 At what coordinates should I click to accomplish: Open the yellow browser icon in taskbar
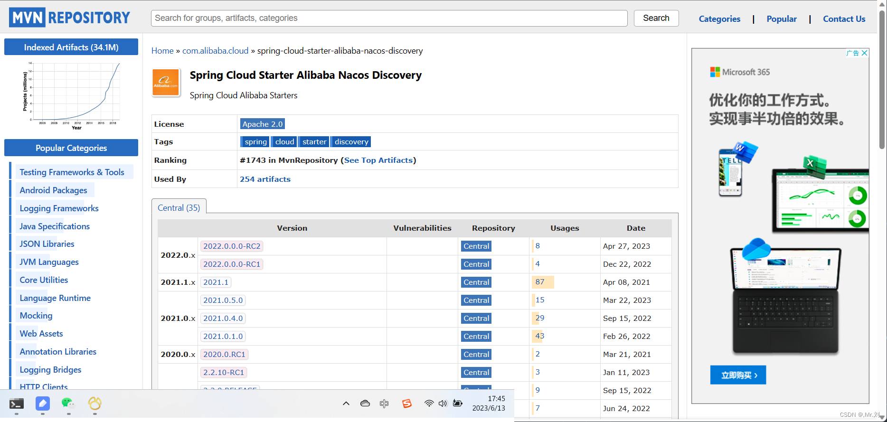94,404
